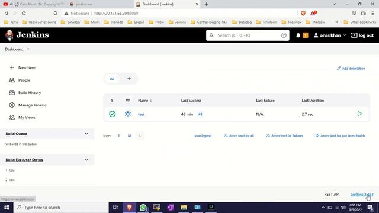Sort by Last Success column header
The image size is (379, 213).
pos(191,101)
